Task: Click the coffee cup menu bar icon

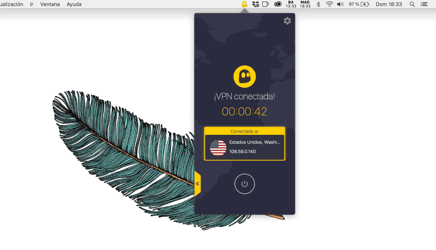Action: pos(266,4)
